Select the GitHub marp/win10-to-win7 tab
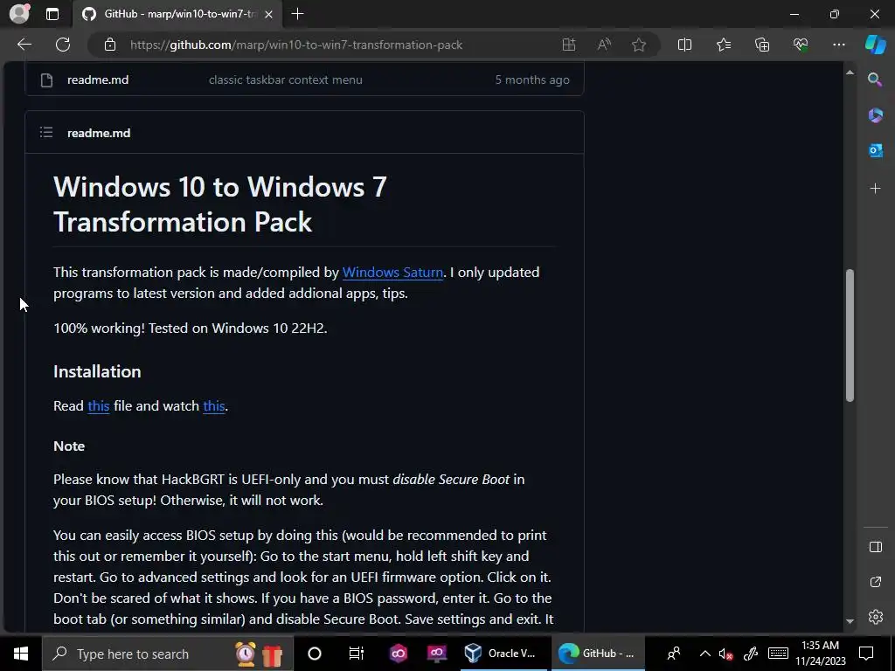895x671 pixels. pos(178,14)
